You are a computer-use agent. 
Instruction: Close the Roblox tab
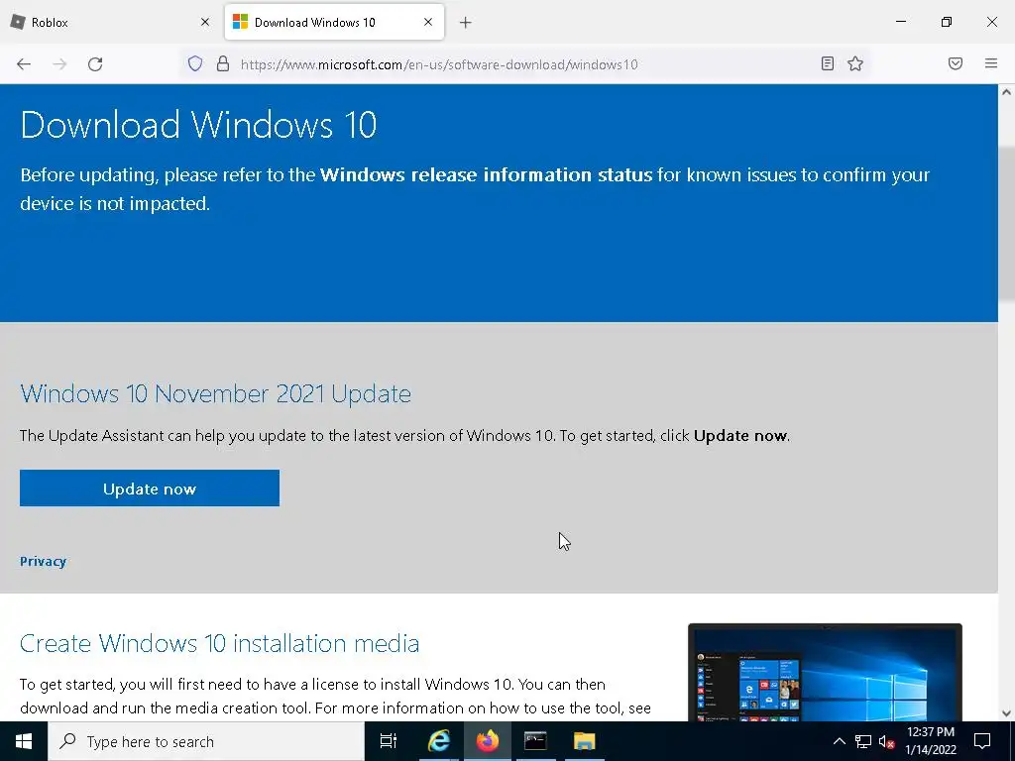click(205, 22)
